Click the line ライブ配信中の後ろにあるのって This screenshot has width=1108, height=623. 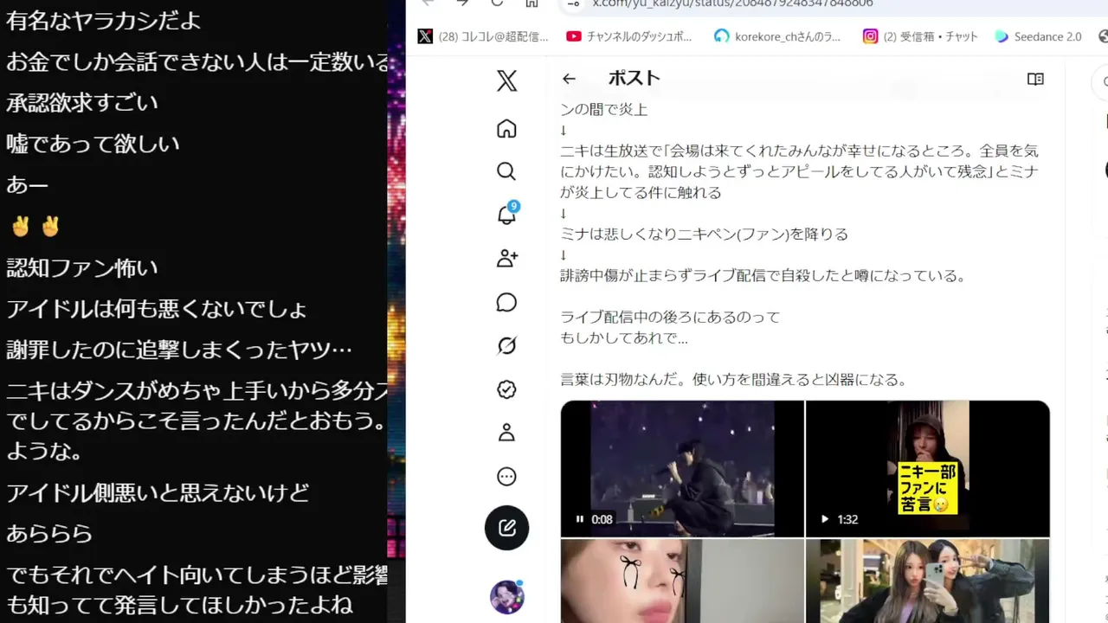click(x=670, y=318)
